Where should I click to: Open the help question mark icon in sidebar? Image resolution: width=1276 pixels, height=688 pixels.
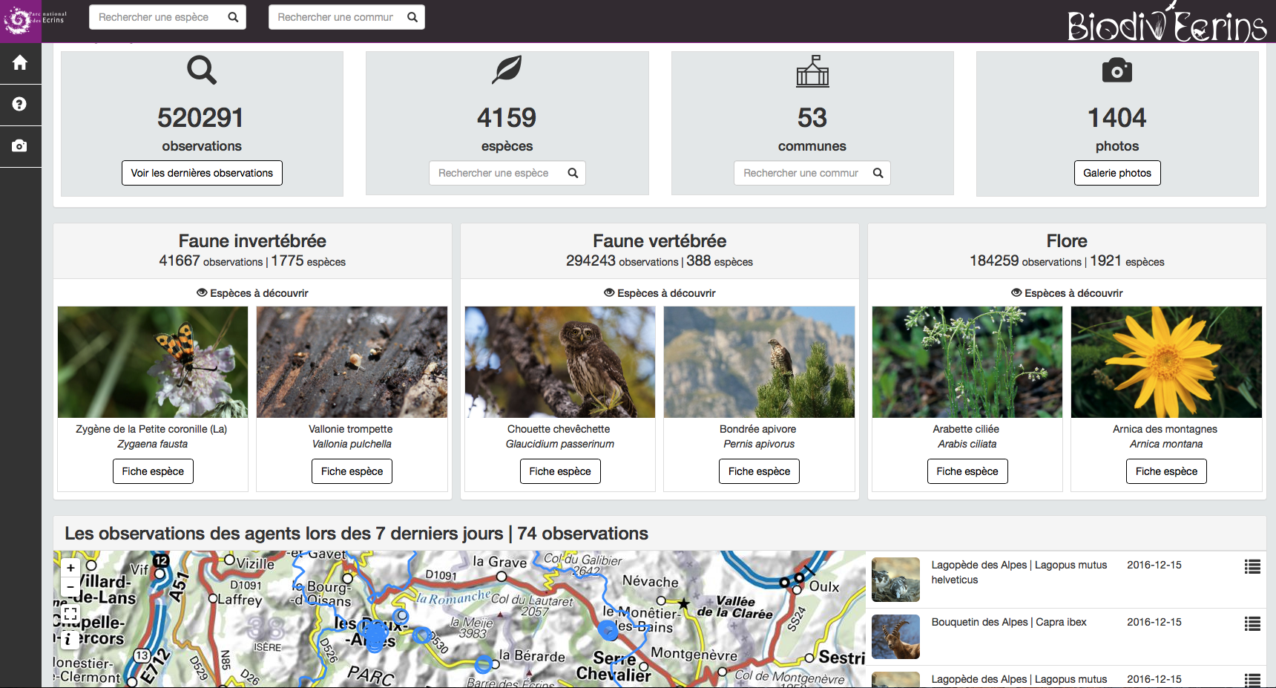tap(20, 105)
